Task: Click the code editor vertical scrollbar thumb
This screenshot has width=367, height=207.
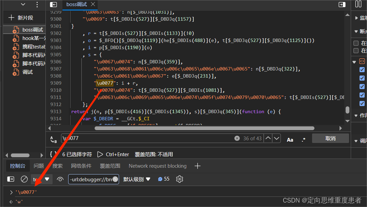Action: click(x=347, y=110)
